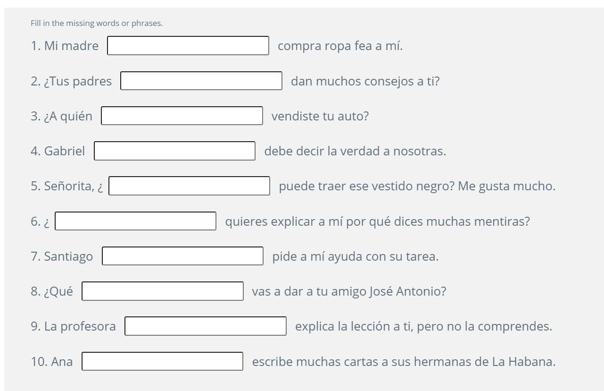
Task: Click the text 'pide a mí ayuda con su tarea.'
Action: [356, 256]
